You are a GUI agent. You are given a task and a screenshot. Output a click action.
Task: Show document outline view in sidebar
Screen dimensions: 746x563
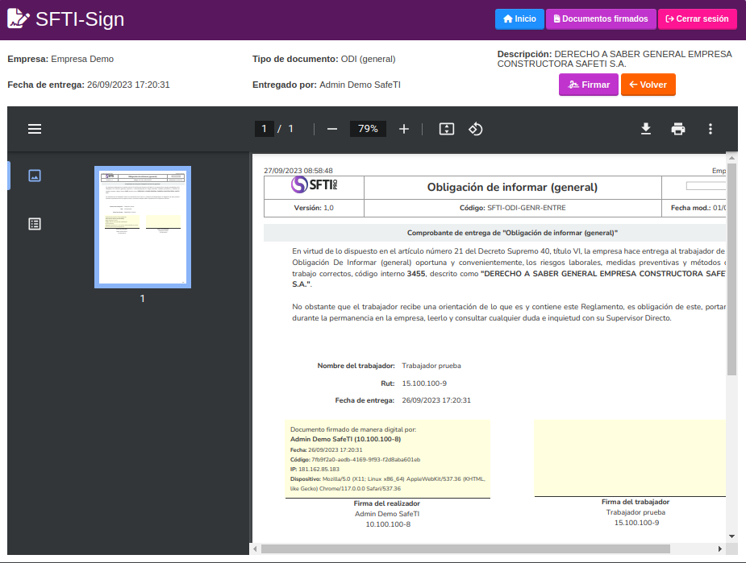coord(35,224)
